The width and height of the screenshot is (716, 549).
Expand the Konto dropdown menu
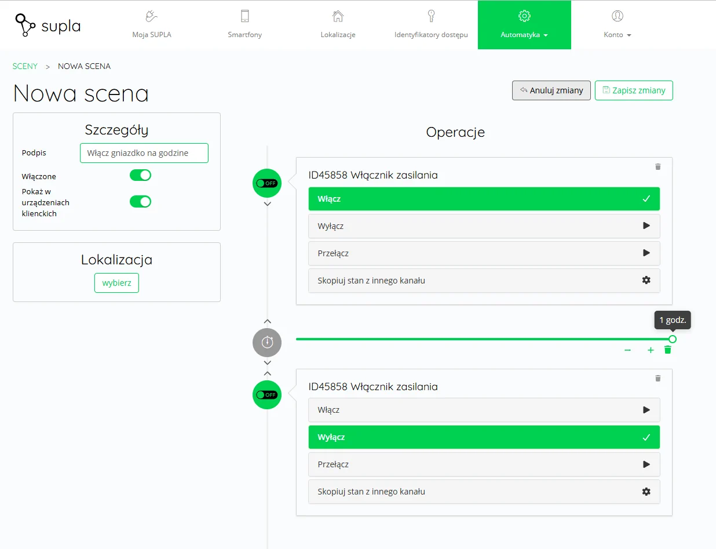pyautogui.click(x=617, y=25)
